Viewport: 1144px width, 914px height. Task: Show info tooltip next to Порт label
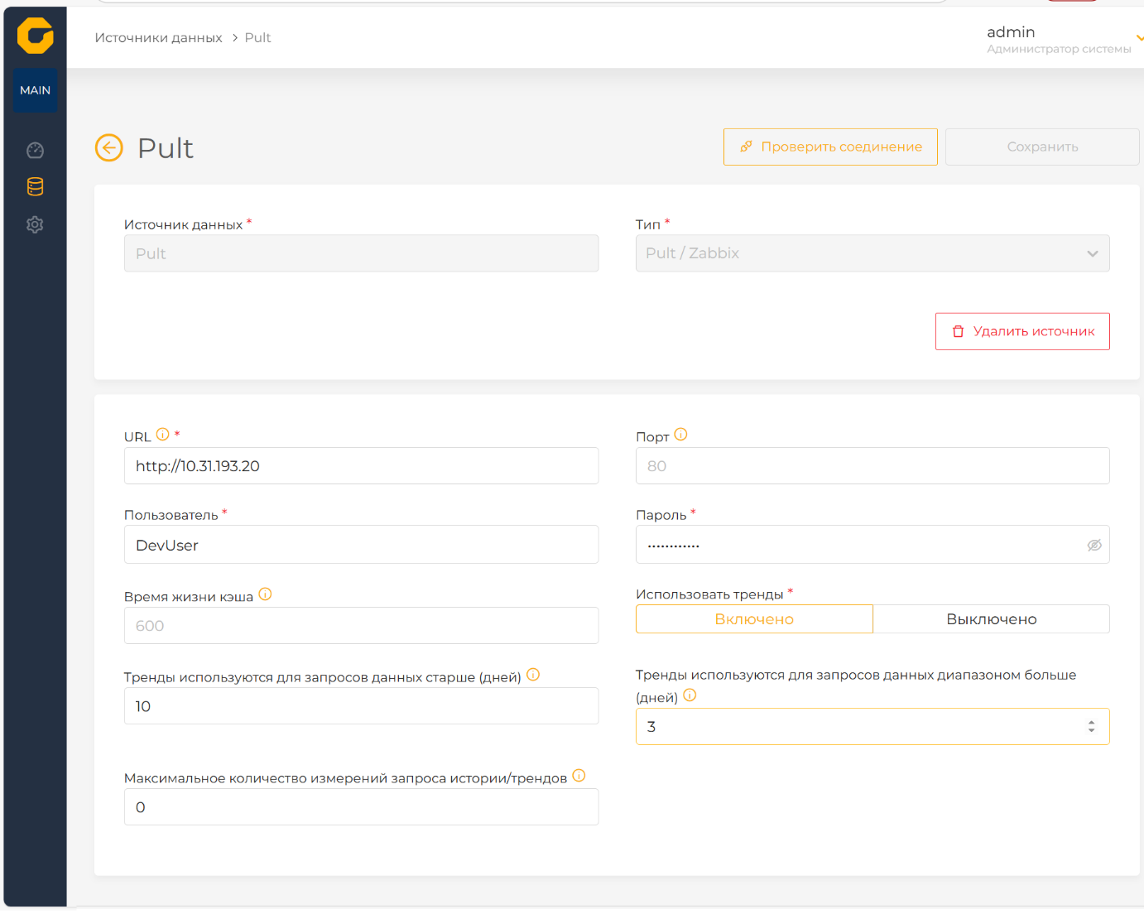[681, 435]
